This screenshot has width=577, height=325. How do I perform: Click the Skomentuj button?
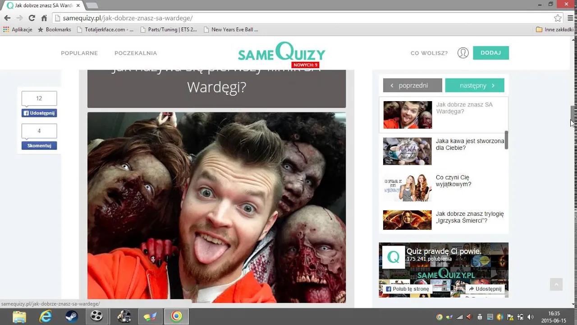click(x=39, y=146)
